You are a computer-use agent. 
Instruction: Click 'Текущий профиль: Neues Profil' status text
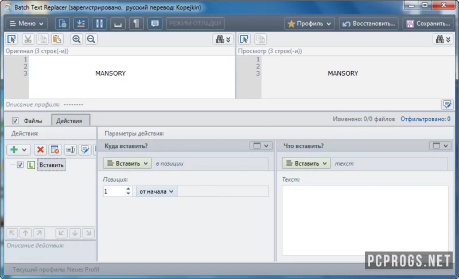[56, 269]
